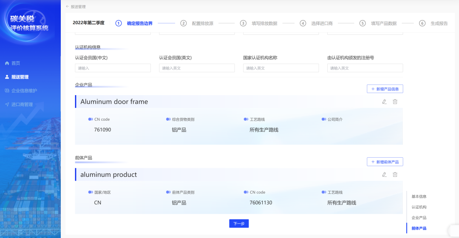Focus the 认证会员国(中文) input field
Image resolution: width=459 pixels, height=238 pixels.
pos(113,68)
